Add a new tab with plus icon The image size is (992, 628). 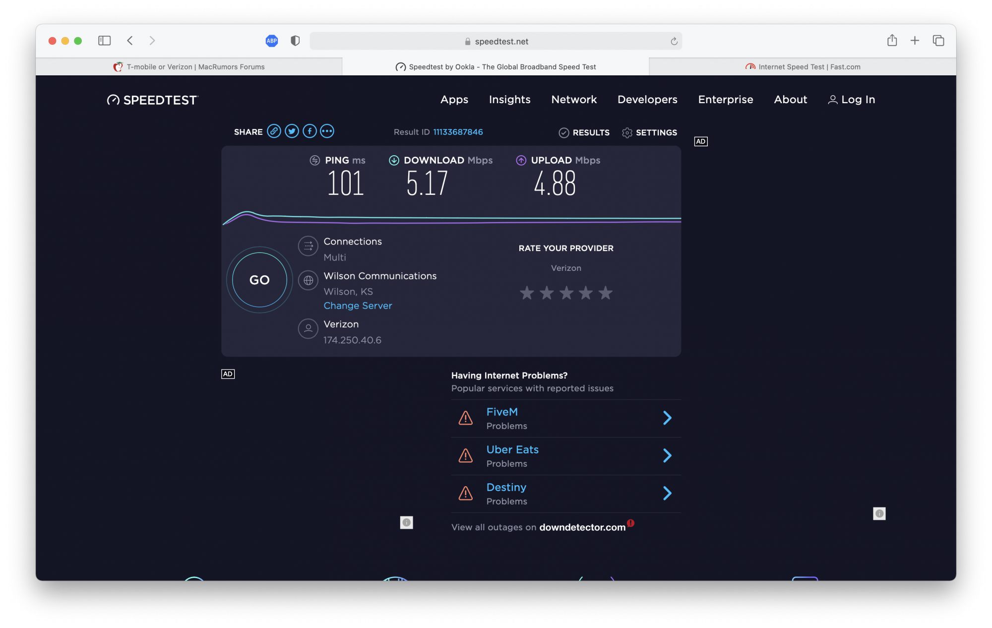pyautogui.click(x=915, y=41)
